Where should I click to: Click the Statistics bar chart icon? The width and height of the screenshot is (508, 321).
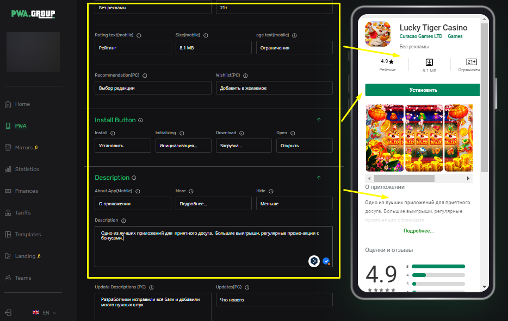click(8, 169)
